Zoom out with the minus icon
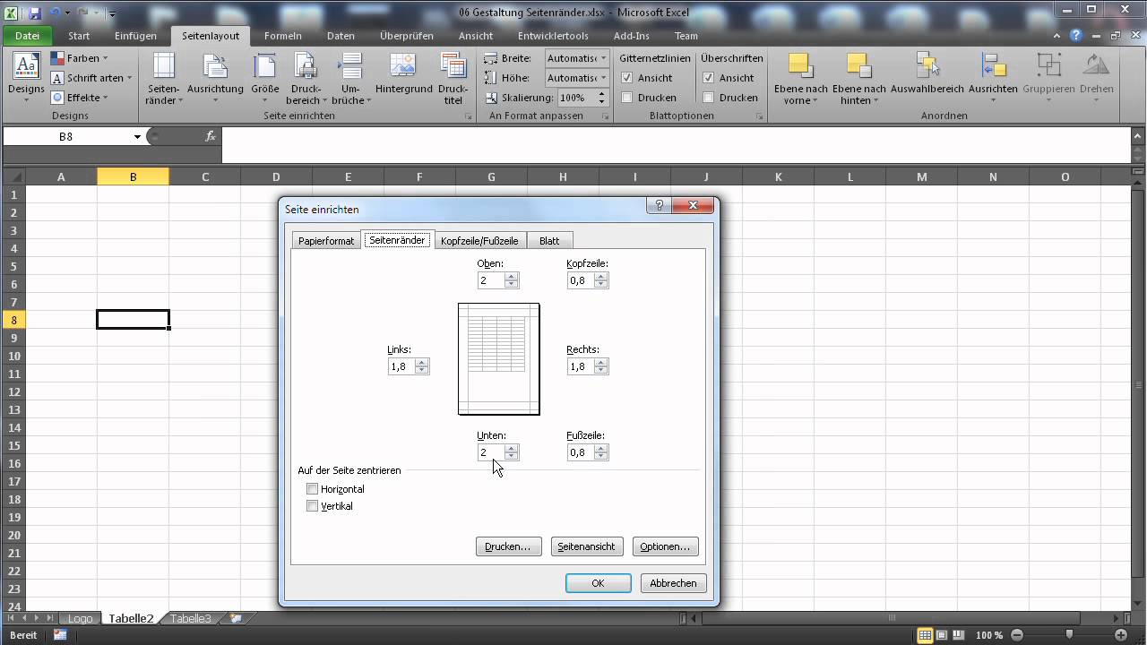Viewport: 1147px width, 645px height. (x=1016, y=635)
